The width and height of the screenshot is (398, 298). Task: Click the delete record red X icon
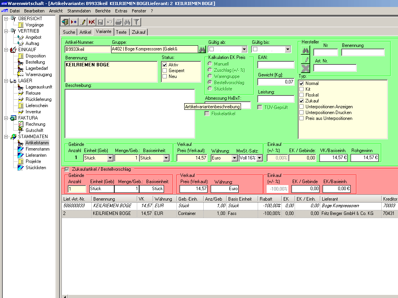(92, 22)
